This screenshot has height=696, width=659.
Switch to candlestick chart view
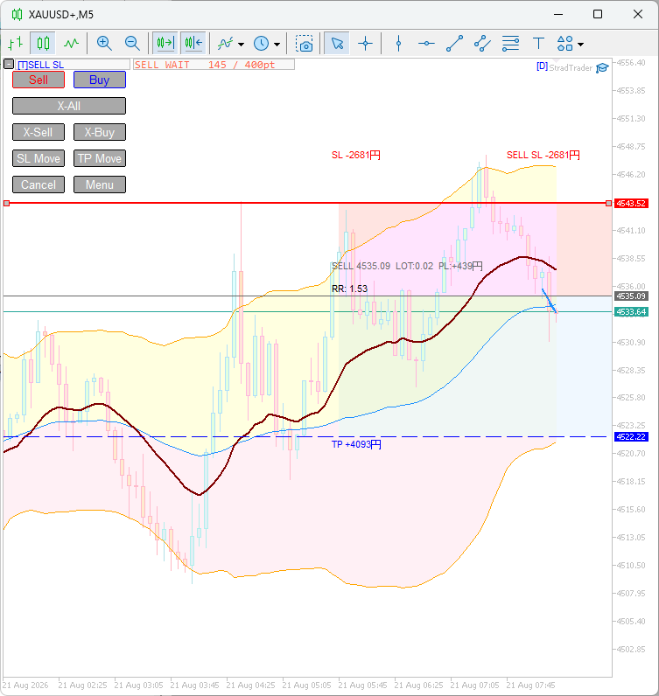coord(43,43)
